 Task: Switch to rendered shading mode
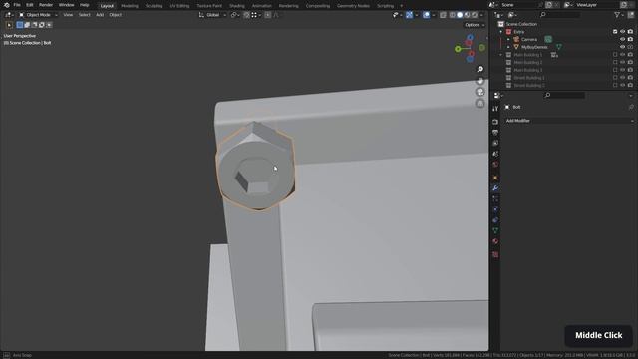coord(475,15)
